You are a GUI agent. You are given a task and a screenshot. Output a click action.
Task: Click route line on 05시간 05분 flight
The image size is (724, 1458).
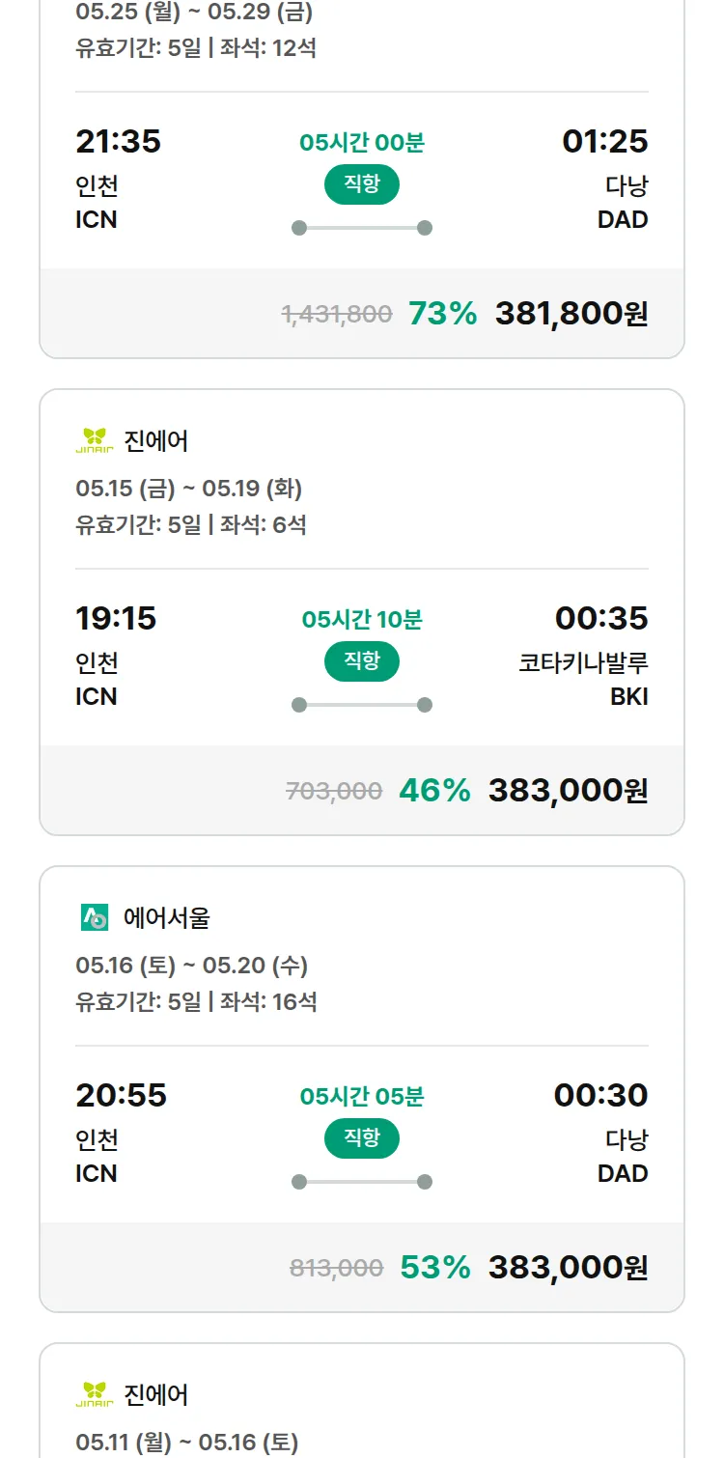362,1182
